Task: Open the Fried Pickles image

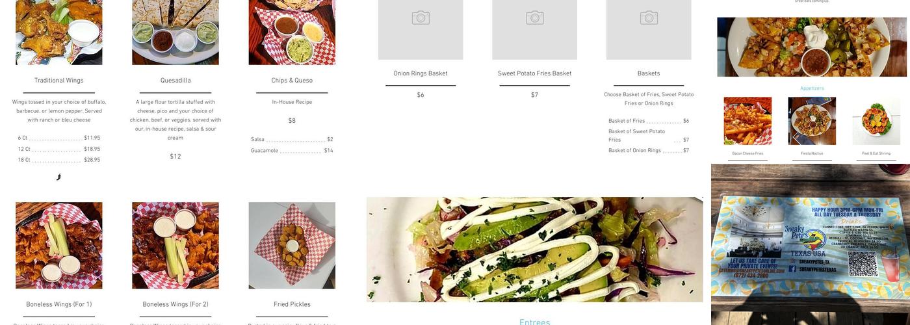Action: [292, 246]
